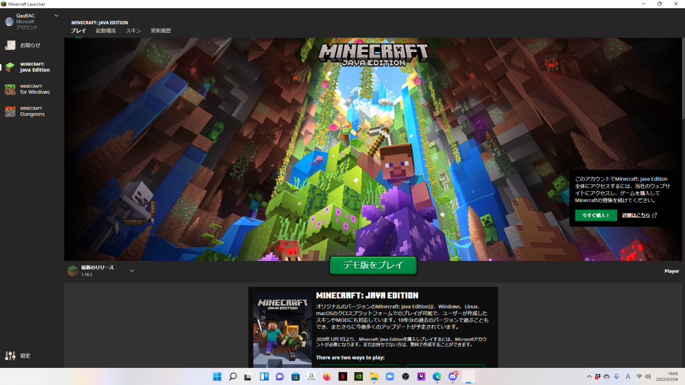Open Amazon from the taskbar
Image resolution: width=685 pixels, height=385 pixels.
click(311, 377)
